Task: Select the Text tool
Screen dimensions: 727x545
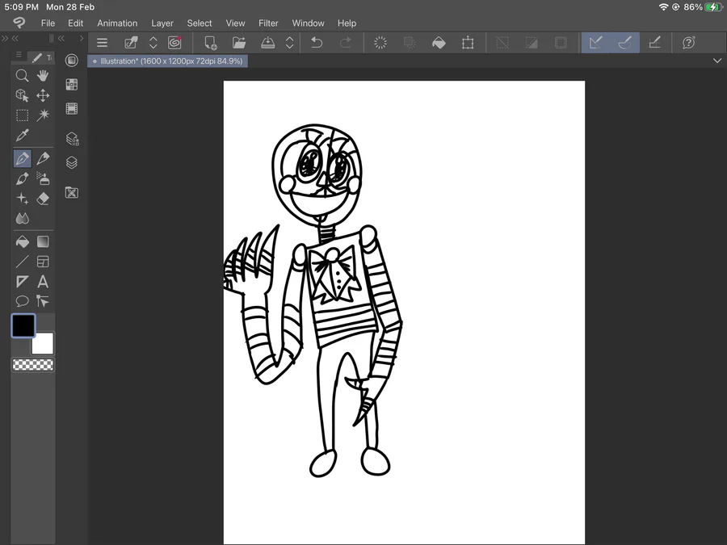Action: coord(43,282)
